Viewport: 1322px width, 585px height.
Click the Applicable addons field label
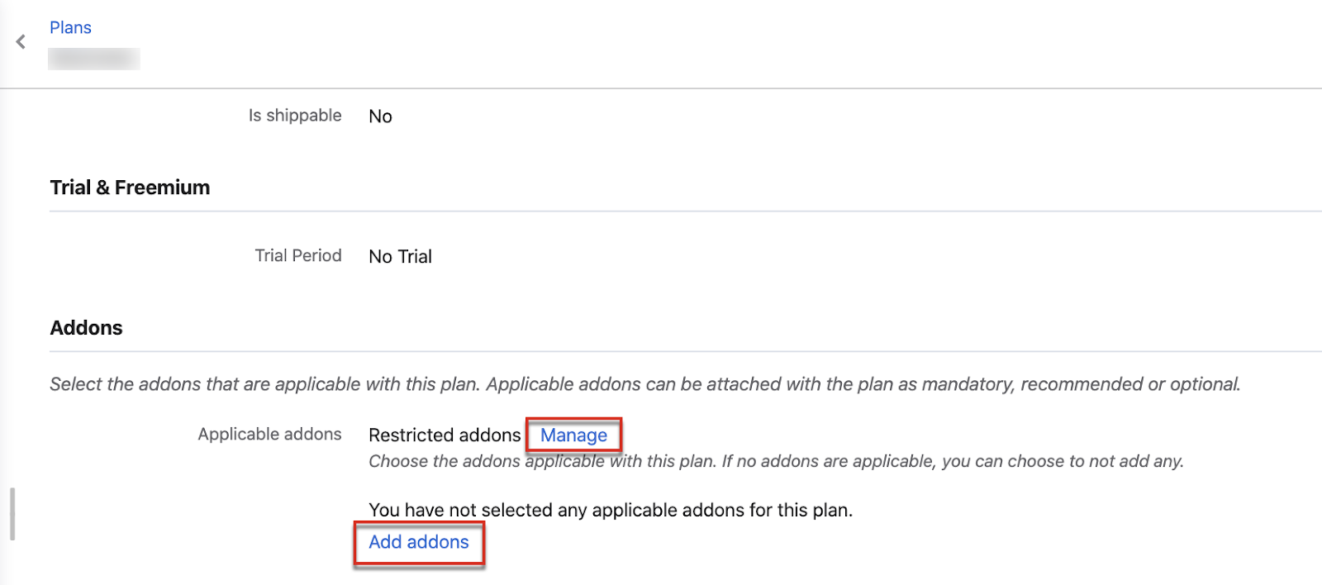coord(269,435)
